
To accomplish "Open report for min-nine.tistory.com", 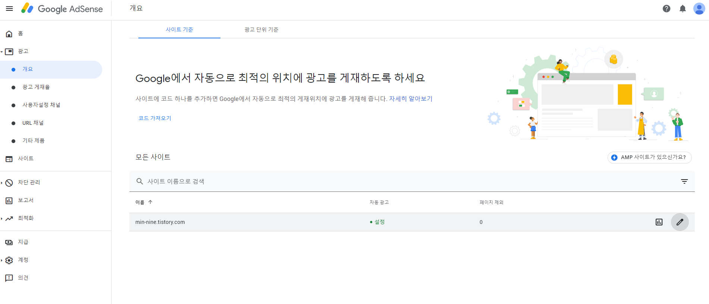I will click(659, 222).
